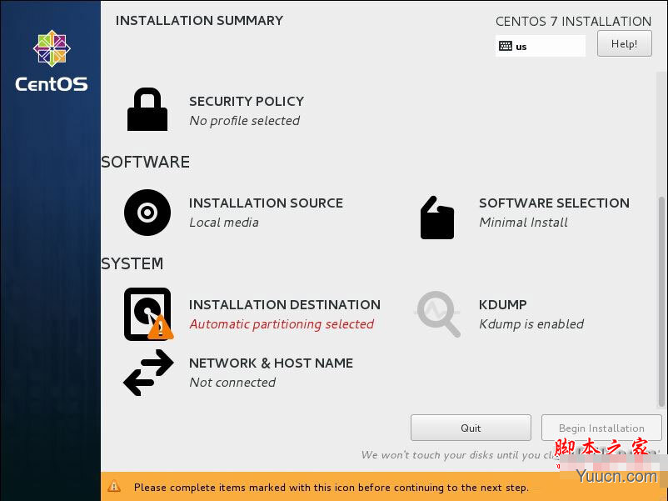The height and width of the screenshot is (501, 668).
Task: Open the INSTALLATION DESTINATION label
Action: [x=285, y=305]
